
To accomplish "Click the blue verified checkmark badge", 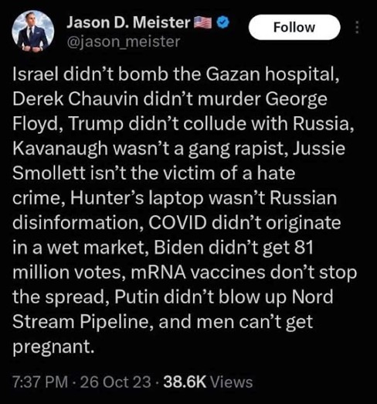I will (222, 22).
